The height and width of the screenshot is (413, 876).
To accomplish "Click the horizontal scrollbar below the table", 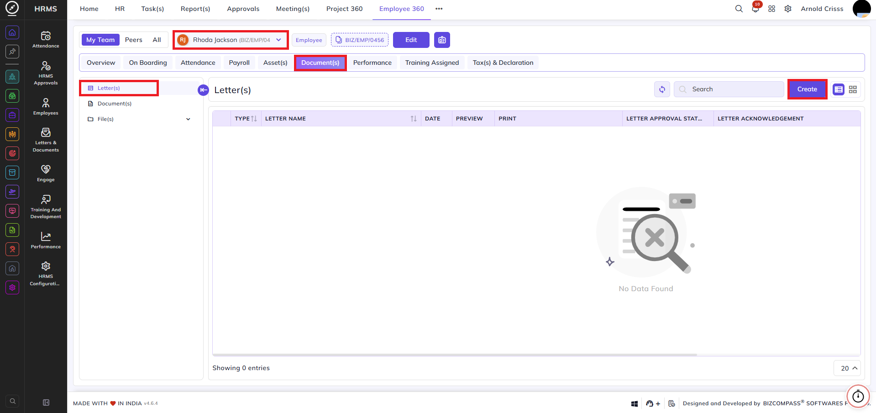I will point(455,355).
